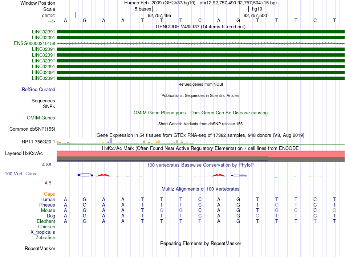The width and height of the screenshot is (345, 257).
Task: Open the Common dbSNP(155) track label
Action: point(32,129)
